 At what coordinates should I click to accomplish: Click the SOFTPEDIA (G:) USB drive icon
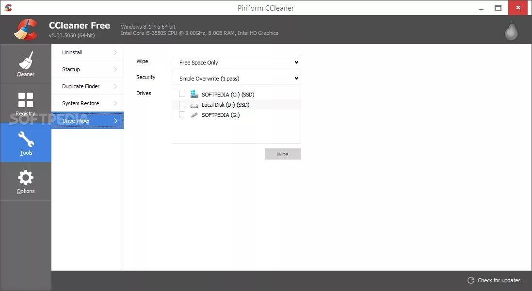pos(194,115)
